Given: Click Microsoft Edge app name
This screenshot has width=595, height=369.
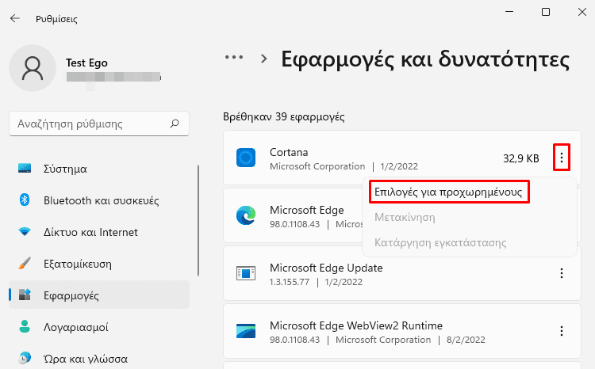Looking at the screenshot, I should pyautogui.click(x=306, y=210).
